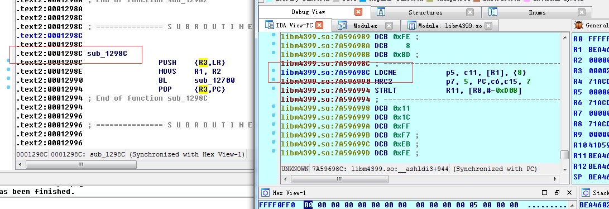The width and height of the screenshot is (609, 209).
Task: Click the Modules tab icon
Action: 342,26
